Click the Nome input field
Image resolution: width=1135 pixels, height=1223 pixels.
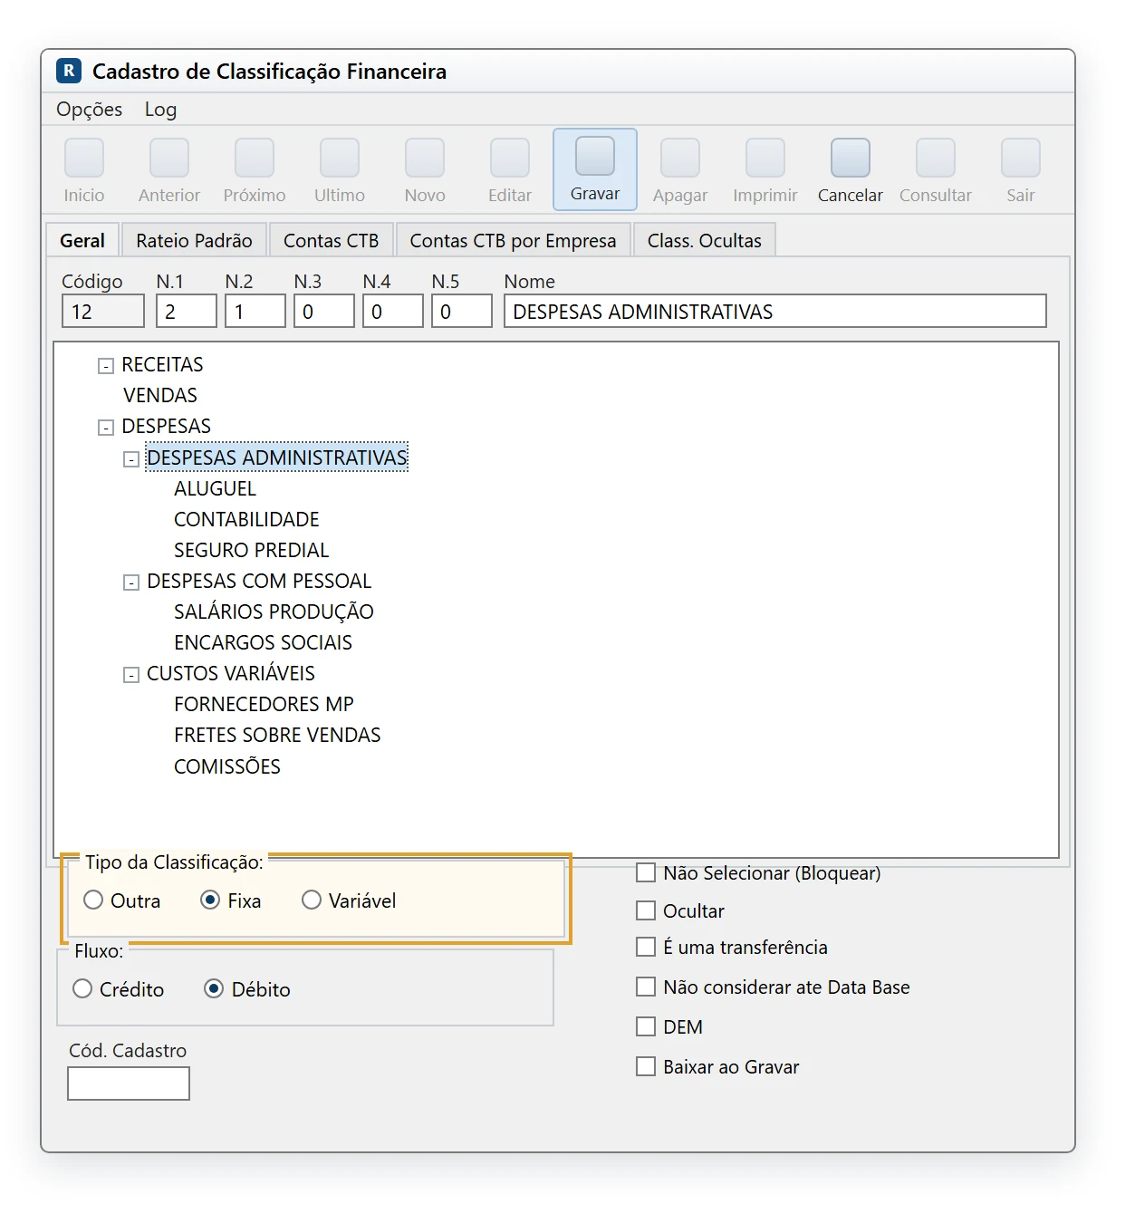coord(774,311)
